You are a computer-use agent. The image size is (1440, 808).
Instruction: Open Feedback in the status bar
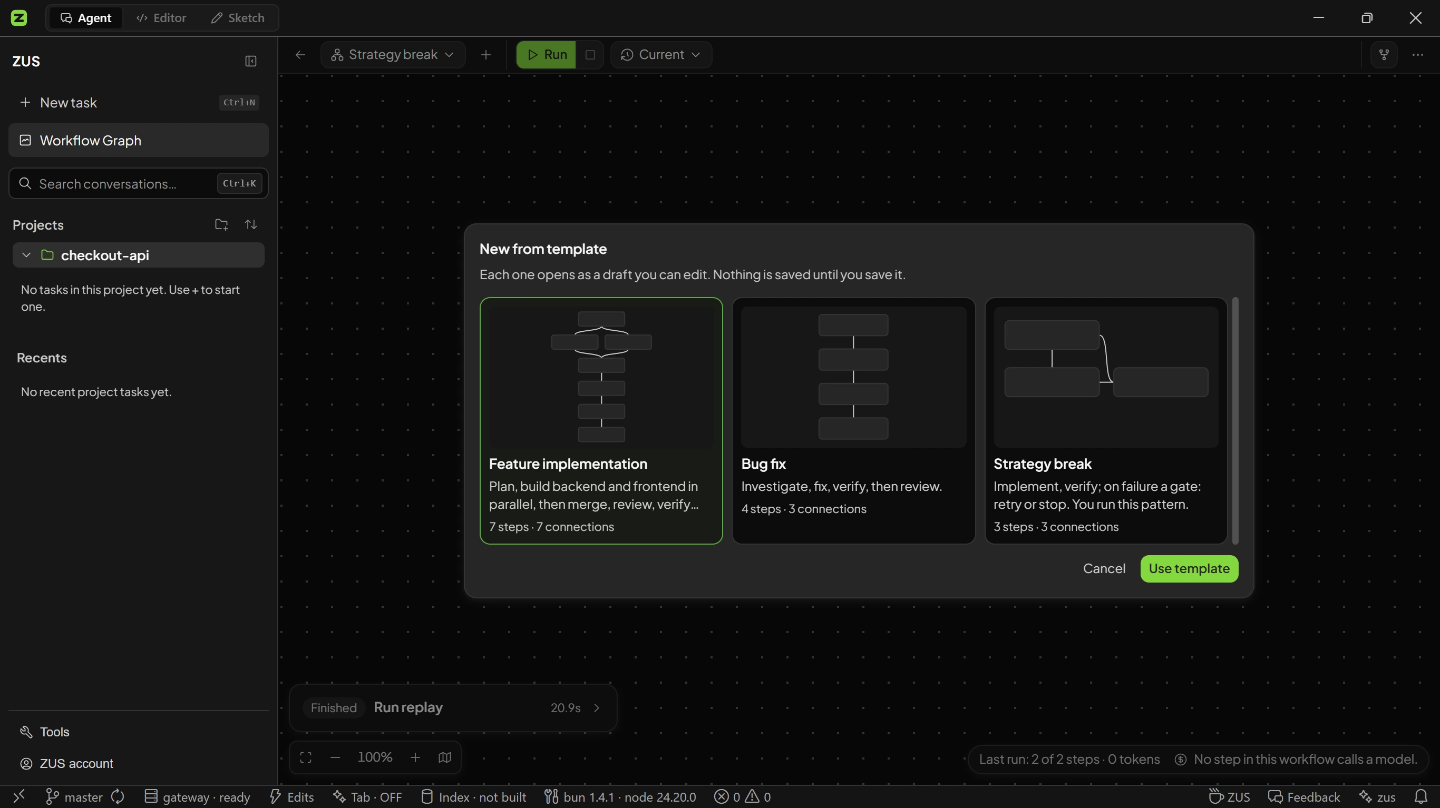[x=1303, y=797]
